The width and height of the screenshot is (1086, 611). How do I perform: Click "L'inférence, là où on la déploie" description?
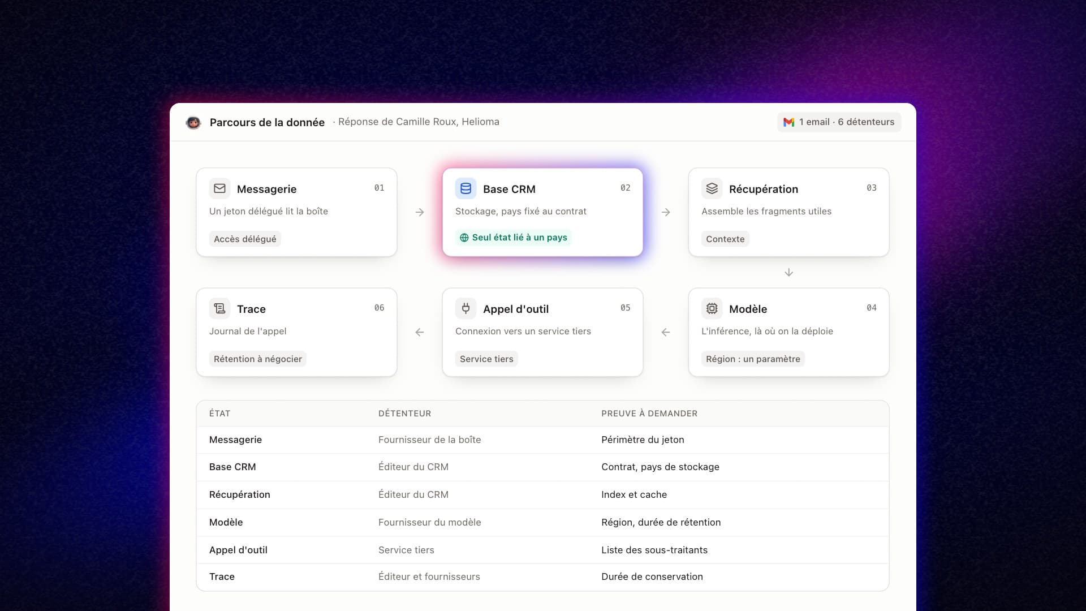[x=767, y=331]
